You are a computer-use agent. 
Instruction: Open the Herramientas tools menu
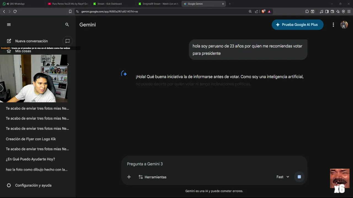pyautogui.click(x=153, y=177)
